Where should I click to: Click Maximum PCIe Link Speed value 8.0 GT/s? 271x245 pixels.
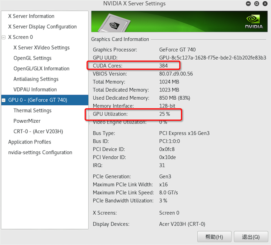(168, 193)
